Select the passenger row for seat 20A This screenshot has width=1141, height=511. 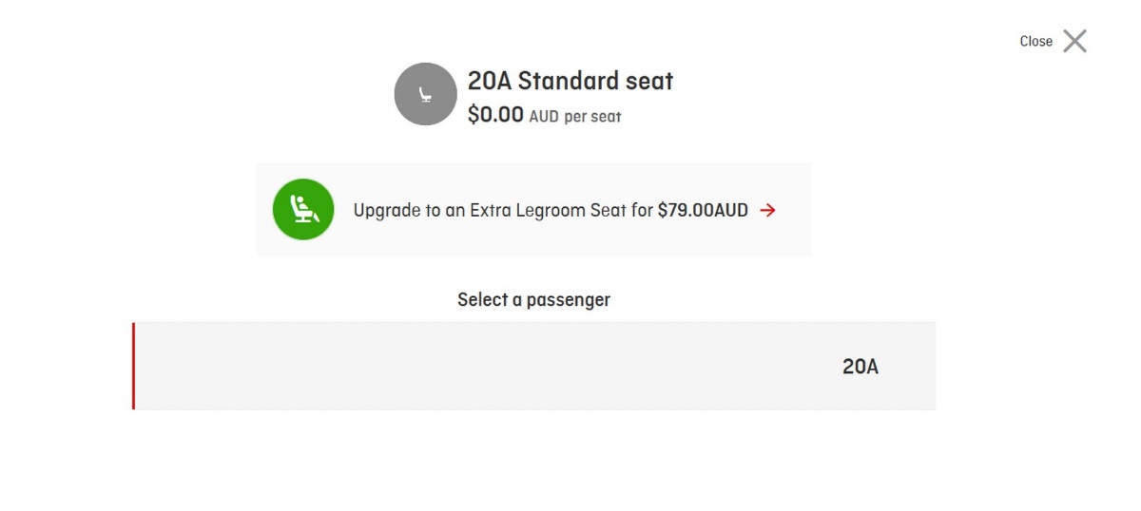click(x=533, y=367)
